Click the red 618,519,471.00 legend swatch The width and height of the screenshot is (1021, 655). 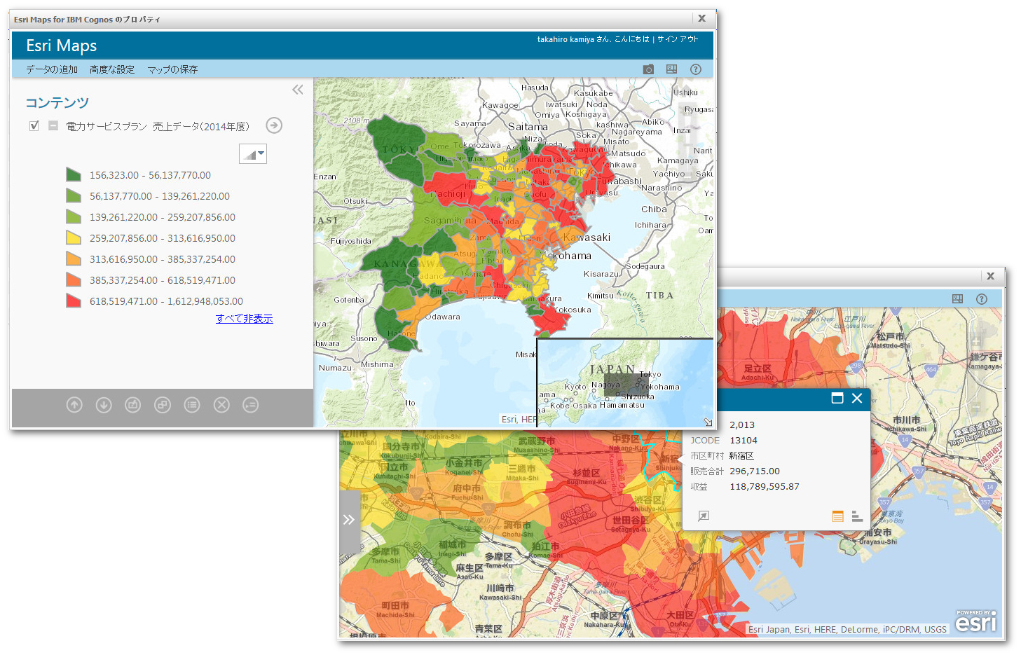[x=74, y=301]
